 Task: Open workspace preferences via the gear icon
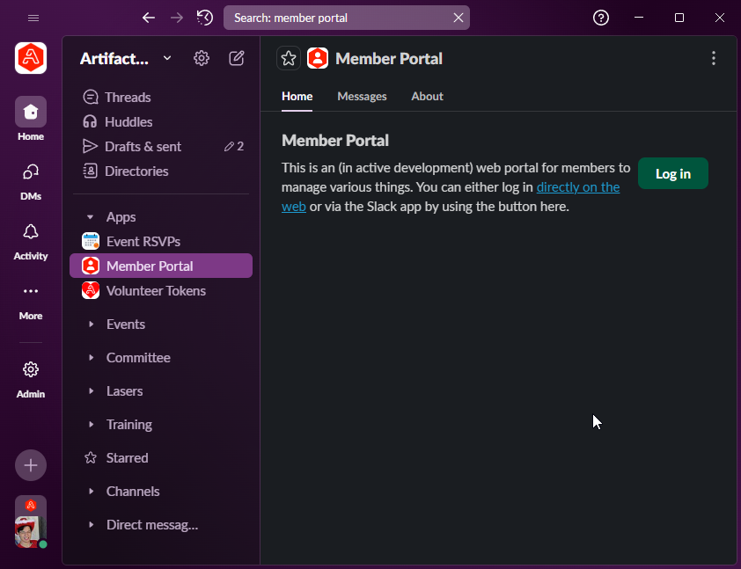click(201, 58)
